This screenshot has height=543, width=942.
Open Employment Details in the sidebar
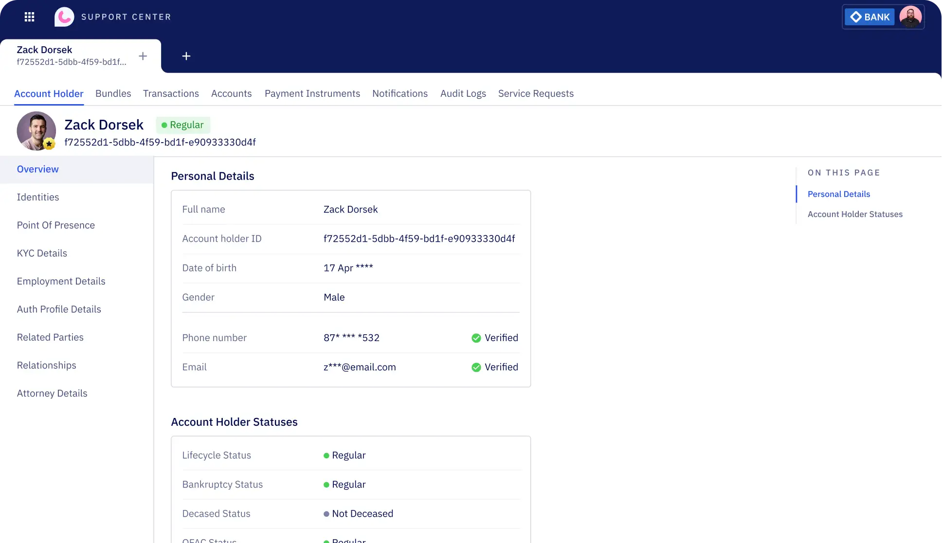(61, 281)
